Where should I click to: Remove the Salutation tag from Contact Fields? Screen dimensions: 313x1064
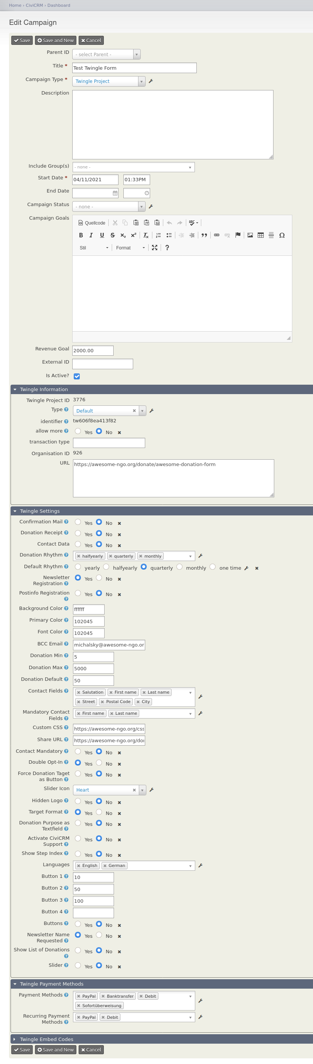pos(79,692)
